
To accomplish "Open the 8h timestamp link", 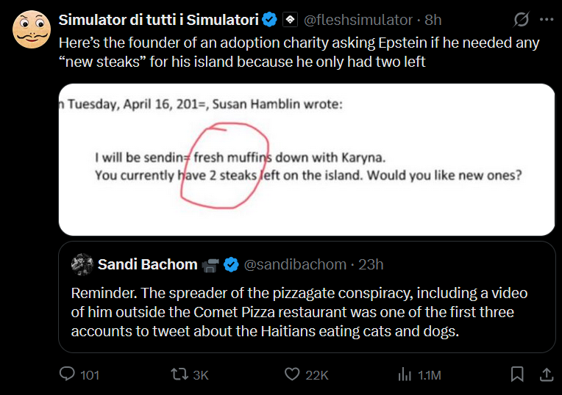I will coord(433,20).
